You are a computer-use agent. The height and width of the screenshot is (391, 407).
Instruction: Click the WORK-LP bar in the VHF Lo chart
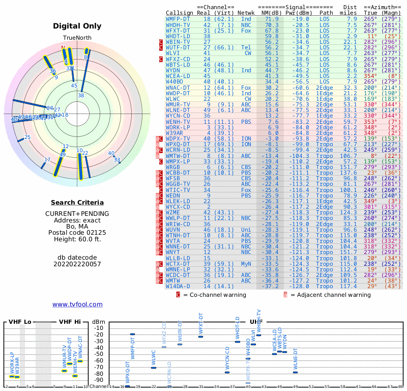click(12, 376)
